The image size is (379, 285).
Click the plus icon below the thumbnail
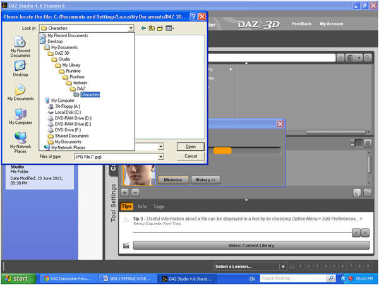point(124,193)
